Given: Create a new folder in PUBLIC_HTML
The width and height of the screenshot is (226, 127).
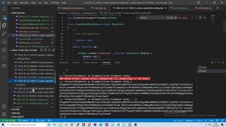Looking at the screenshot, I should pos(46,50).
